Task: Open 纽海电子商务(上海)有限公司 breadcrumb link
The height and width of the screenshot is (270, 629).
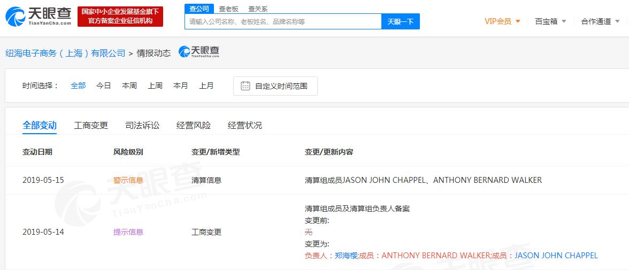Action: click(x=65, y=53)
